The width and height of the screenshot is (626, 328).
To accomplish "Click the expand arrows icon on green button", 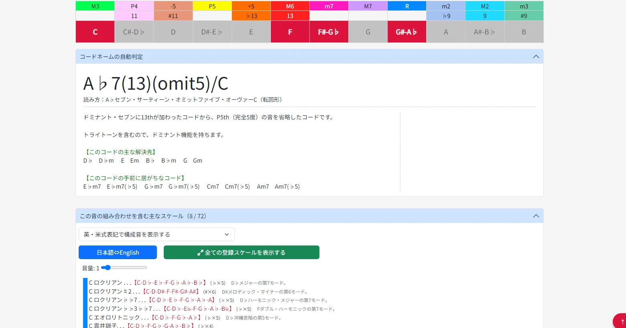I will tap(200, 253).
